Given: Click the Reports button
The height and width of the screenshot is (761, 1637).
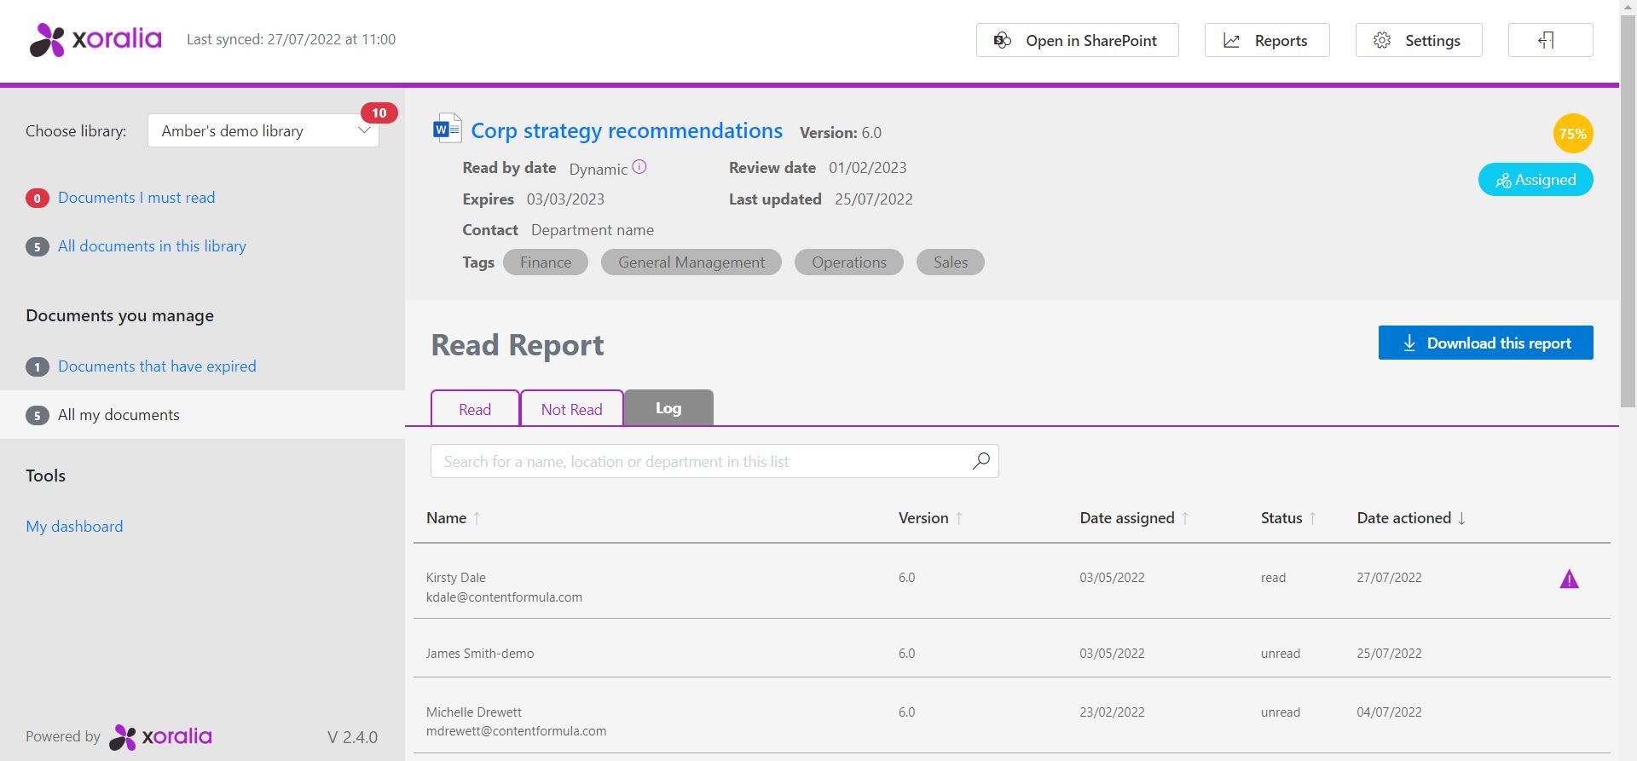Looking at the screenshot, I should (x=1267, y=40).
